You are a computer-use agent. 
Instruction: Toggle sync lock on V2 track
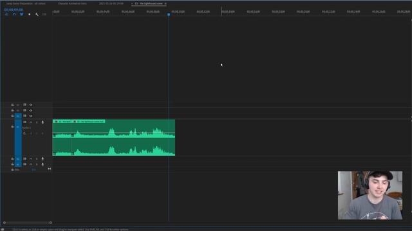(24, 110)
